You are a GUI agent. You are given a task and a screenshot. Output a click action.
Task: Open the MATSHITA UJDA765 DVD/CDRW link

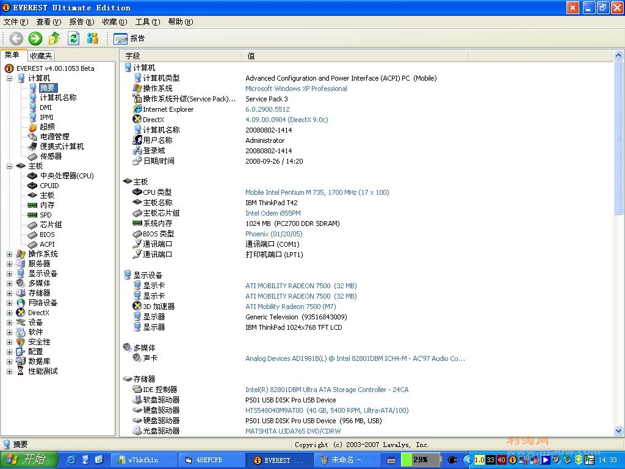click(x=293, y=431)
